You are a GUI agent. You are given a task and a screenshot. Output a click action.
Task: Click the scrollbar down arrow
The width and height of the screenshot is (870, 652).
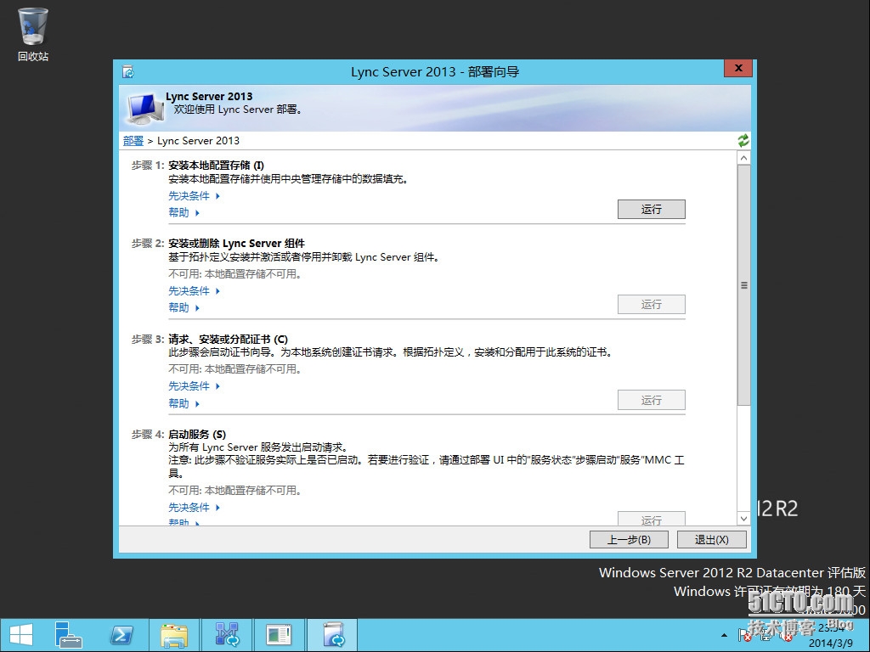tap(743, 519)
